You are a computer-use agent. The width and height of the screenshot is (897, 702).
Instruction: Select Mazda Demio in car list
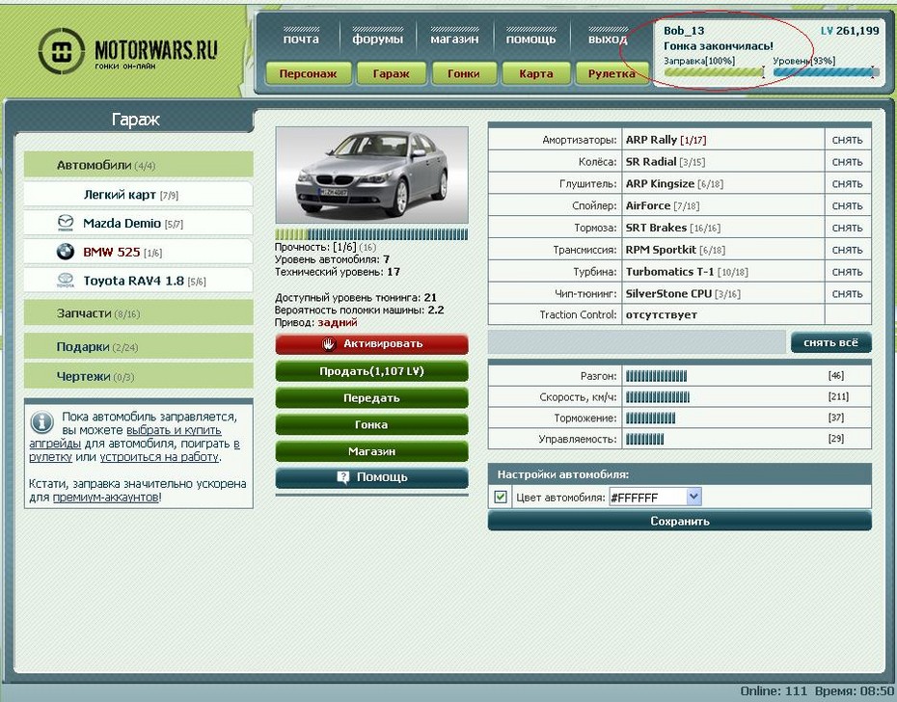click(x=139, y=223)
